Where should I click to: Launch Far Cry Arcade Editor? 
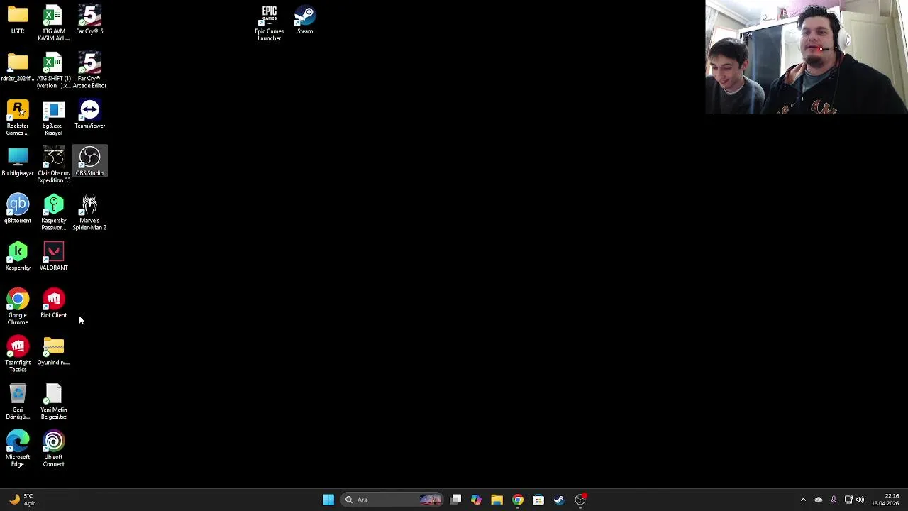[x=89, y=70]
